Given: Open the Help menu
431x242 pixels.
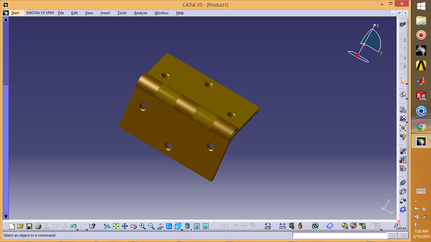Looking at the screenshot, I should 180,13.
